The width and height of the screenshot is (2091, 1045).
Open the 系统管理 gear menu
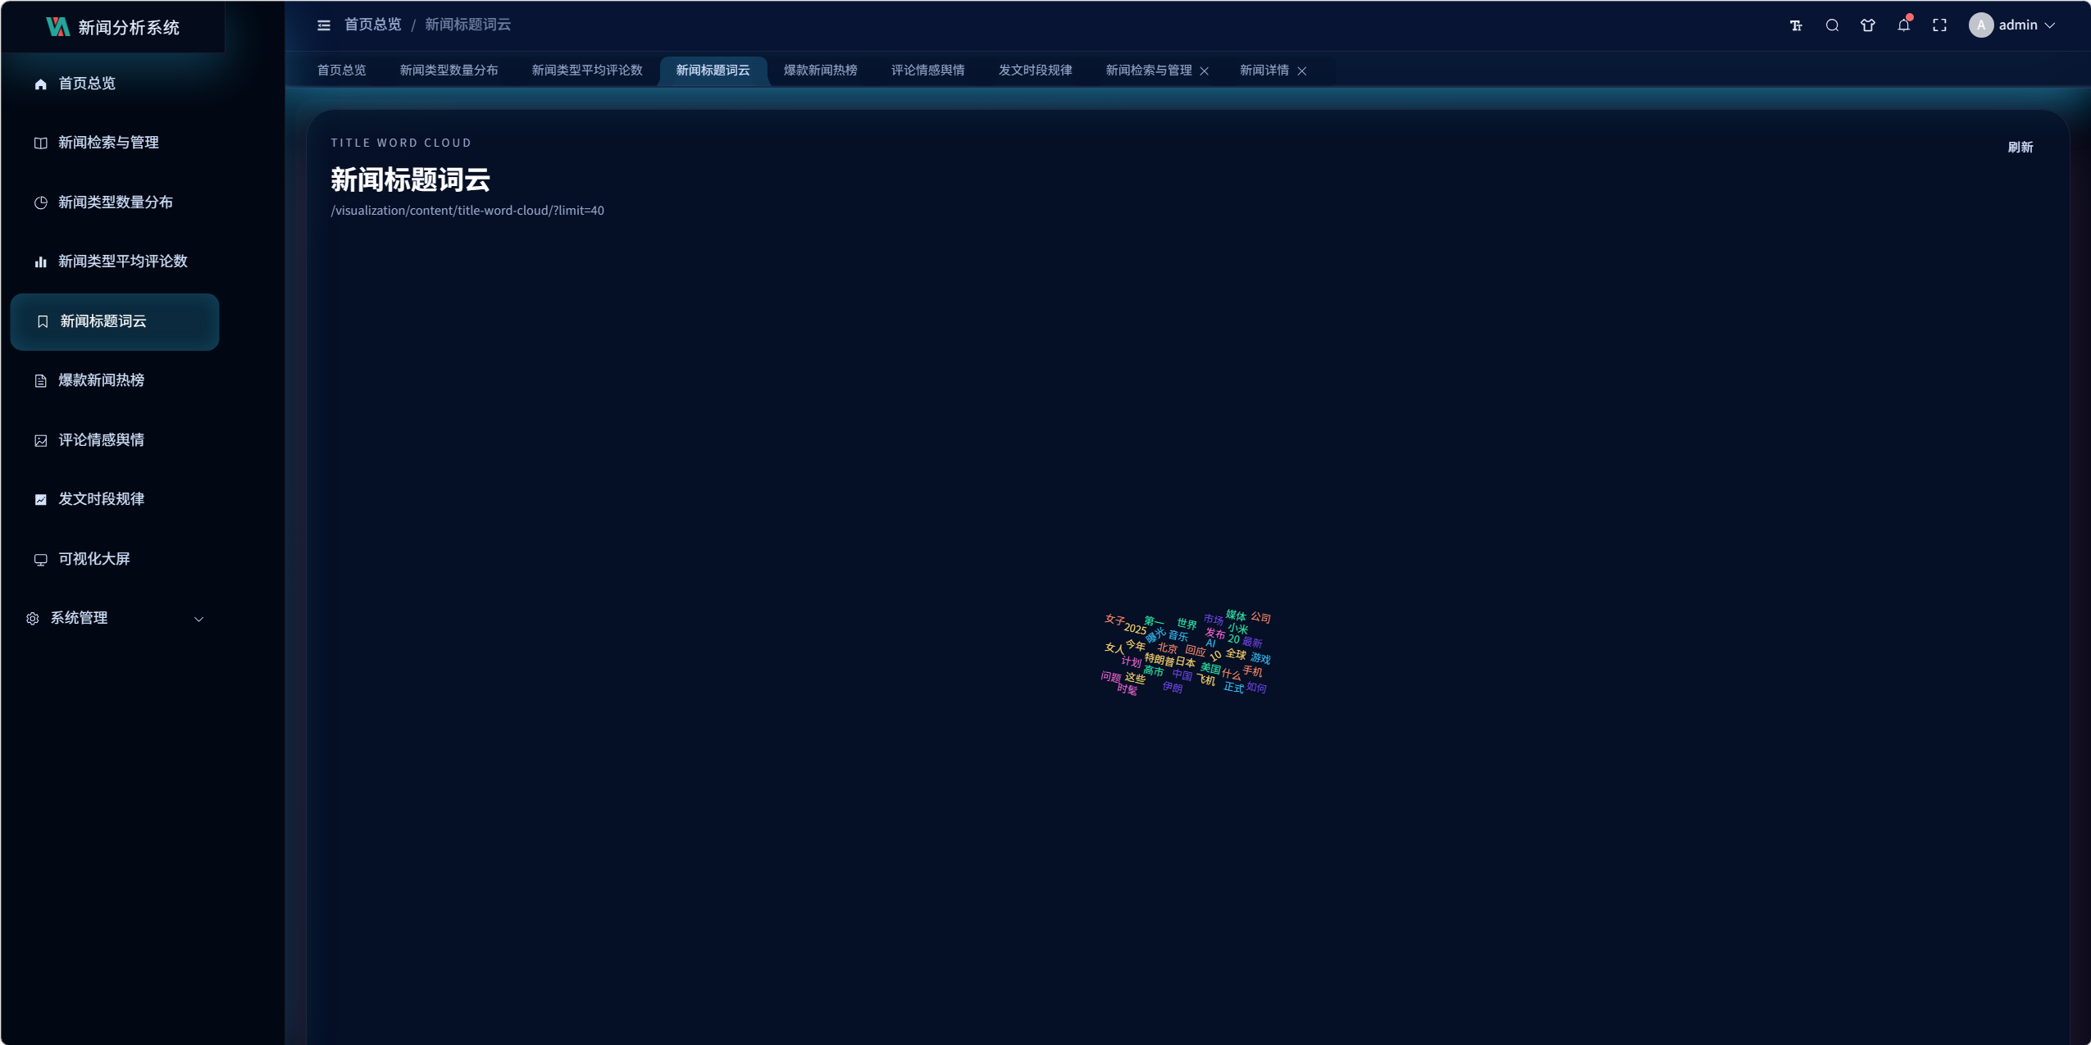(33, 619)
